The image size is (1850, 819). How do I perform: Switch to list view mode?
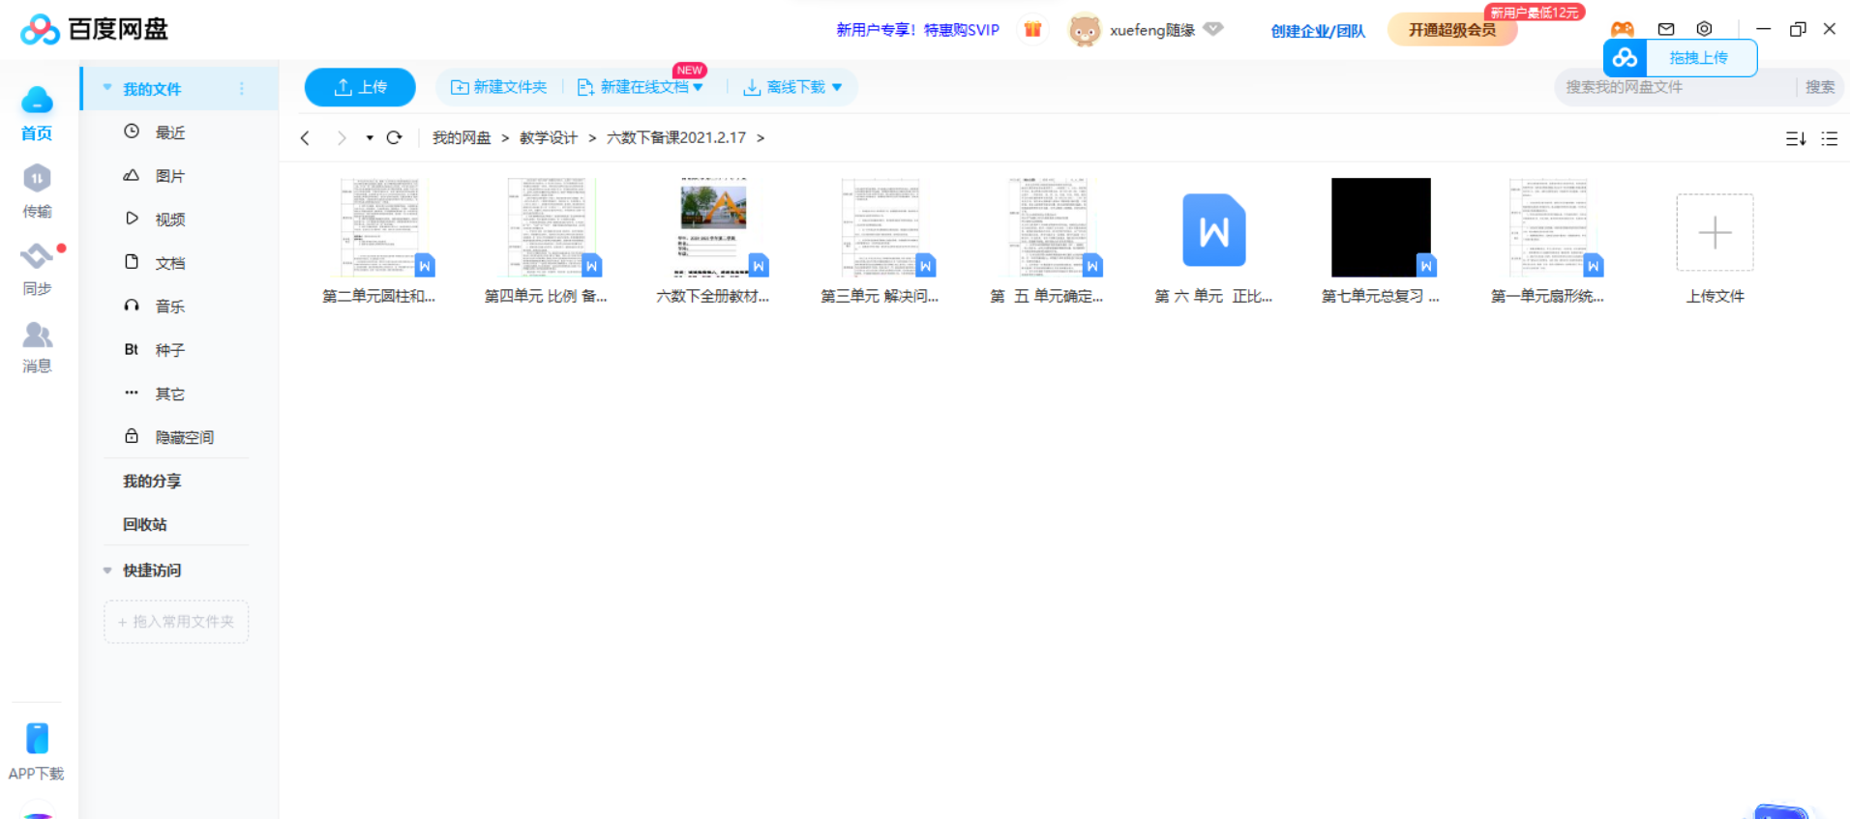tap(1829, 139)
